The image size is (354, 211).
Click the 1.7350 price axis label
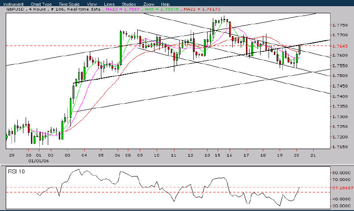(340, 106)
